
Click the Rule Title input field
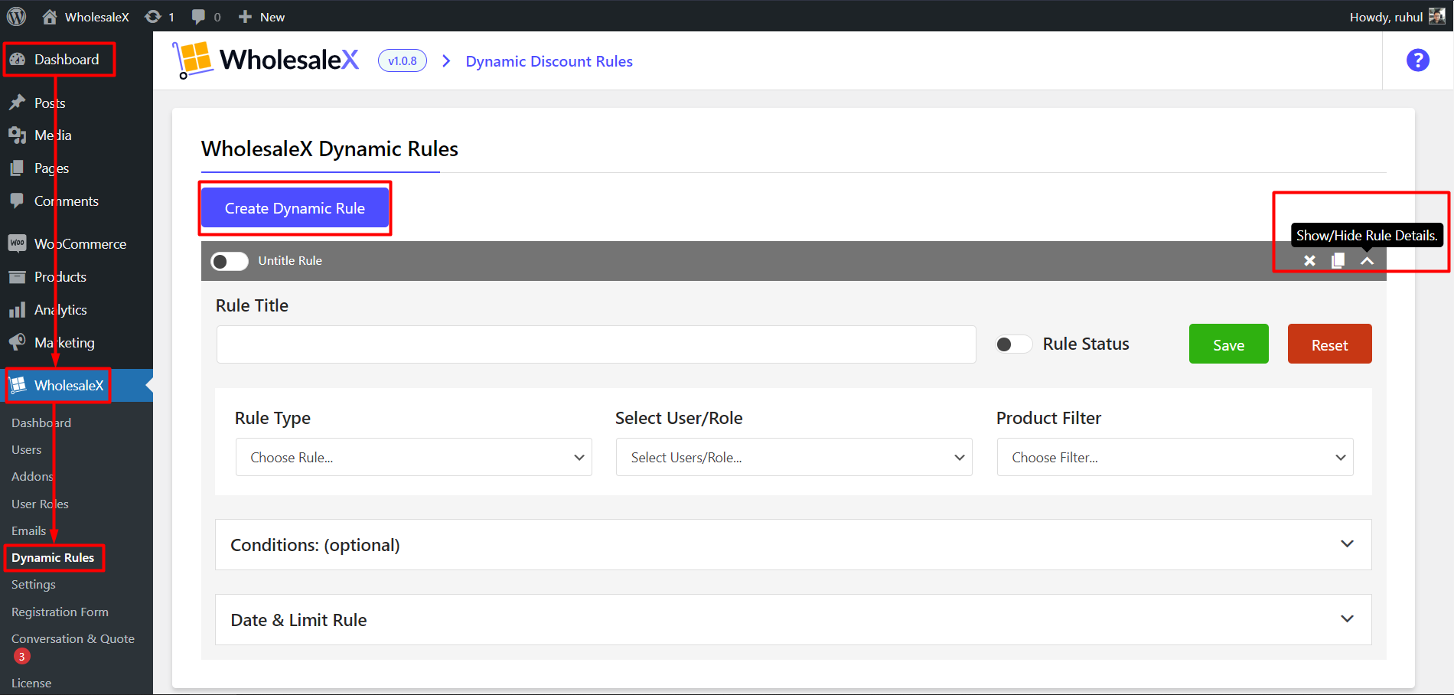(596, 344)
